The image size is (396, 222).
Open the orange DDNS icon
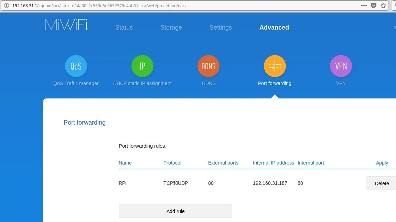coord(208,66)
